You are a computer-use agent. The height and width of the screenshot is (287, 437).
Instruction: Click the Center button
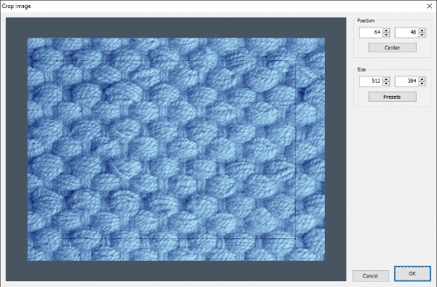(393, 47)
